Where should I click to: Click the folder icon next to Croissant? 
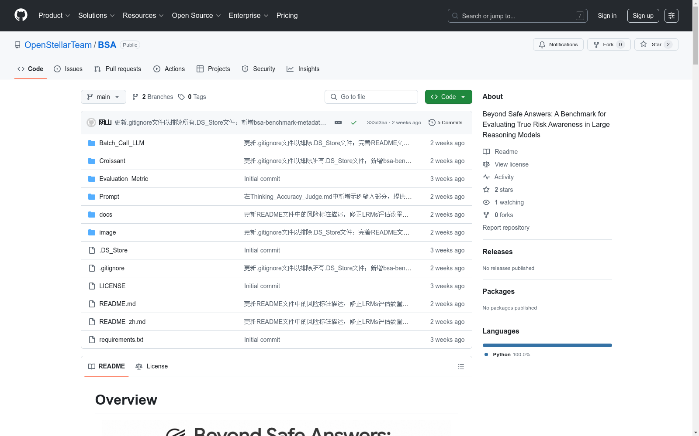(x=92, y=161)
